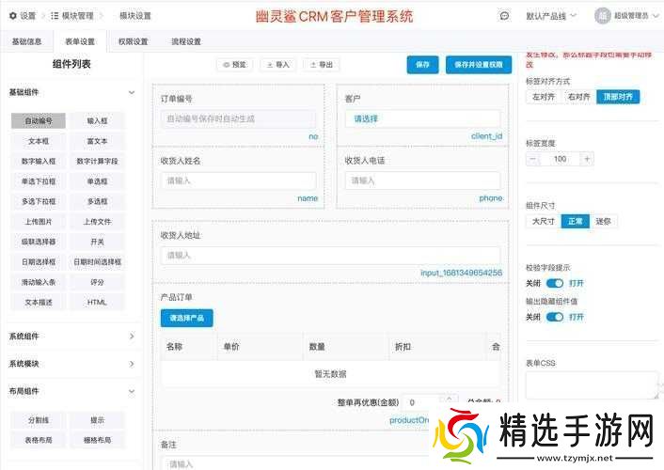The height and width of the screenshot is (470, 664).
Task: Click the 导入 import button
Action: coord(278,64)
